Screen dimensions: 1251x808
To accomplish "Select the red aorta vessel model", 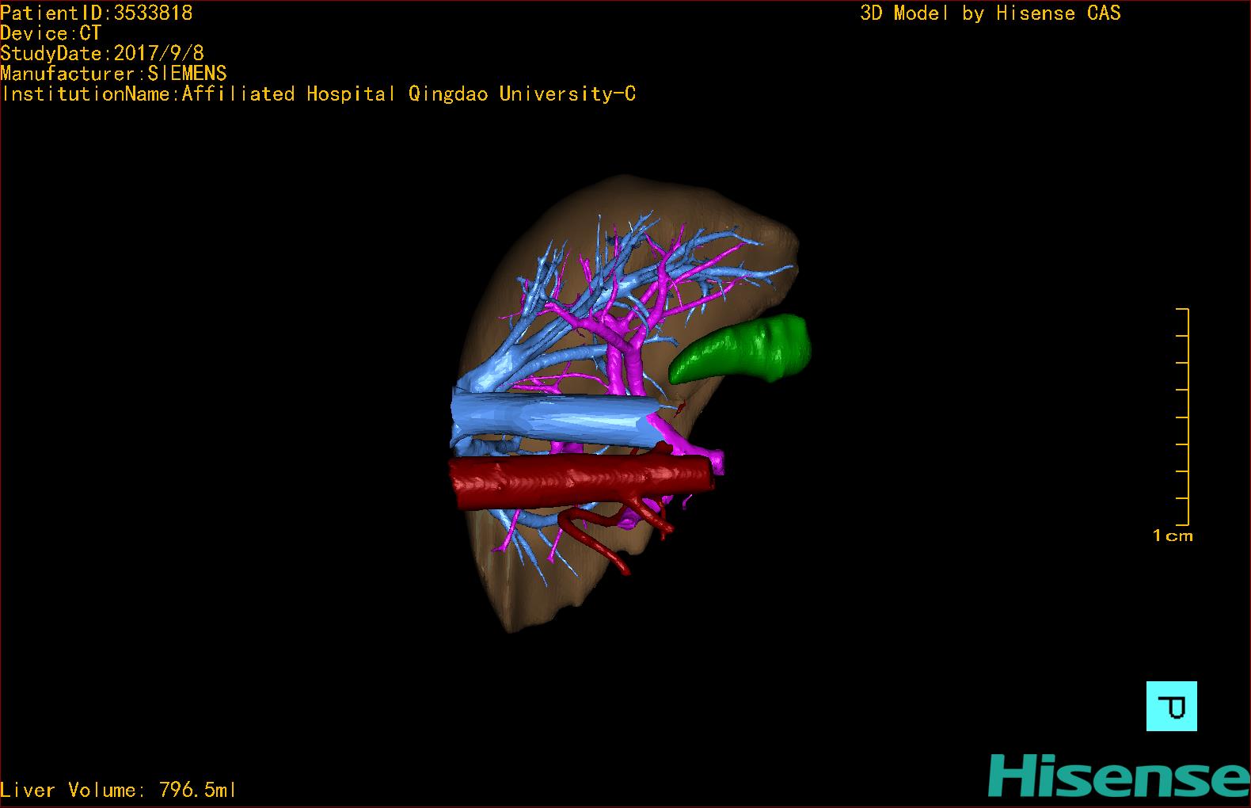I will point(582,482).
